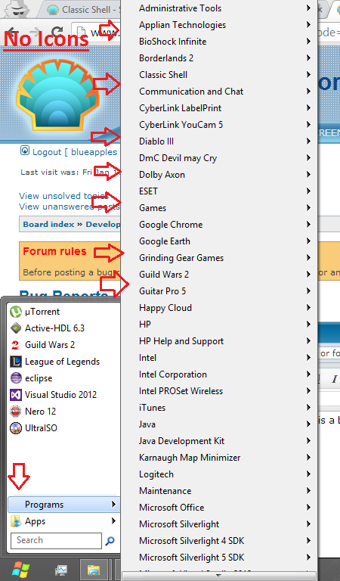Image resolution: width=340 pixels, height=581 pixels.
Task: Open Active-HDL 6.3 icon
Action: [x=16, y=328]
